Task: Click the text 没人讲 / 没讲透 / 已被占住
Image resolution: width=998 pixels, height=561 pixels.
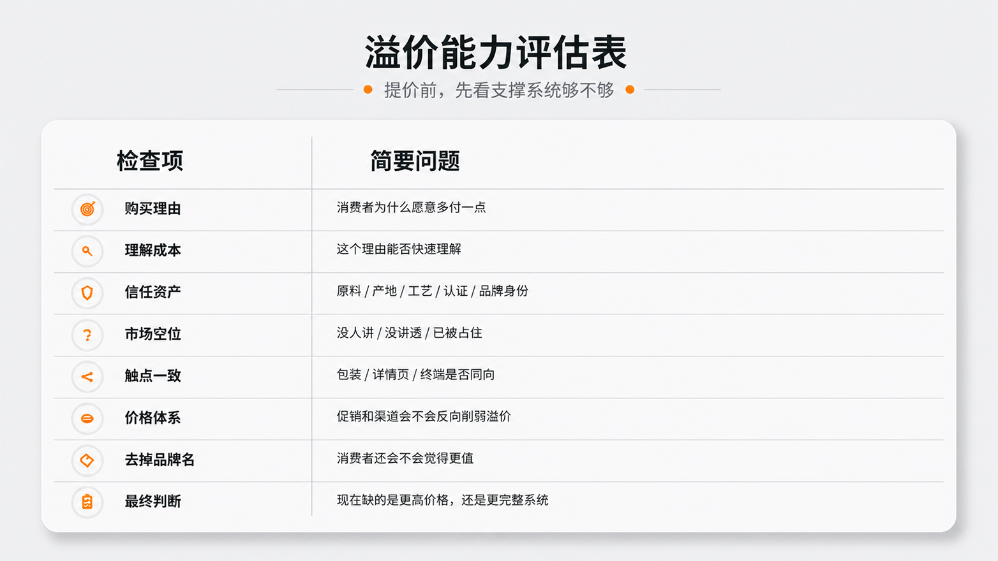Action: 409,333
